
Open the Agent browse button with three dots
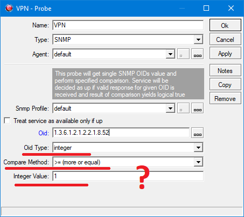click(x=198, y=54)
